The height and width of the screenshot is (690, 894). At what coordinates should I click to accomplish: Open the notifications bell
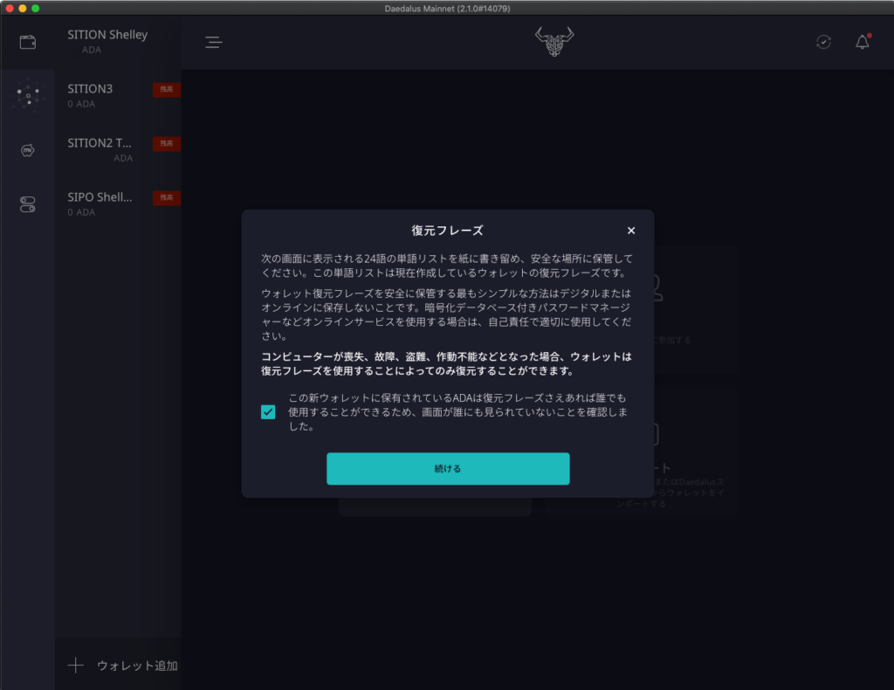[x=862, y=42]
